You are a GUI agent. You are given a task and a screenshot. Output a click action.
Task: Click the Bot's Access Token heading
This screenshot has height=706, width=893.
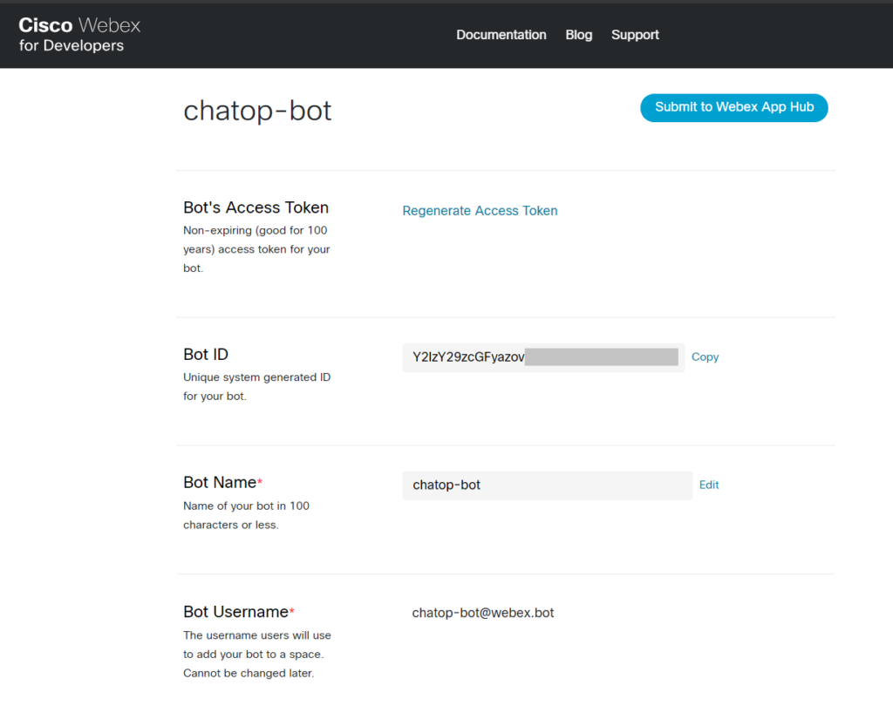[x=256, y=207]
